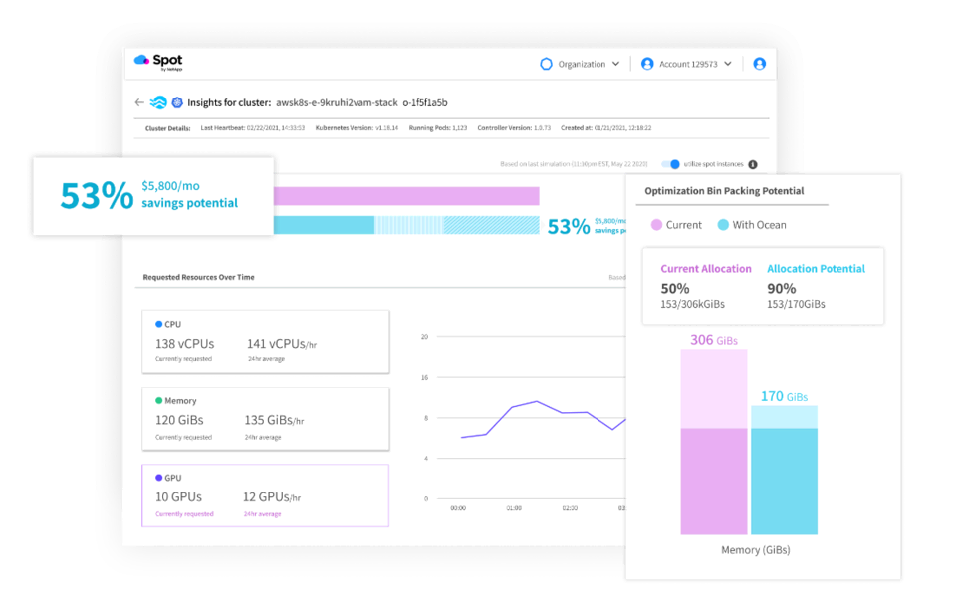Select the Memory resource card
Viewport: 956px width, 590px height.
265,418
